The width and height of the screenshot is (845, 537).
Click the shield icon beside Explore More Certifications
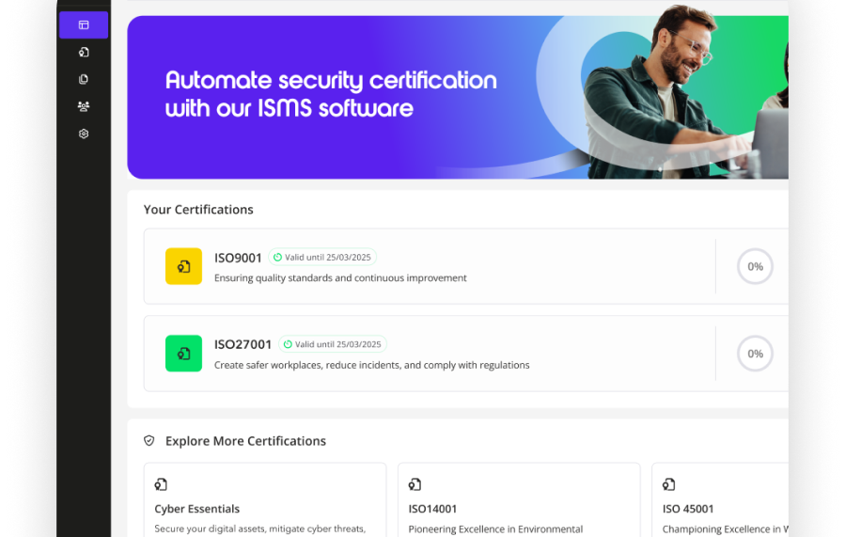click(x=149, y=440)
